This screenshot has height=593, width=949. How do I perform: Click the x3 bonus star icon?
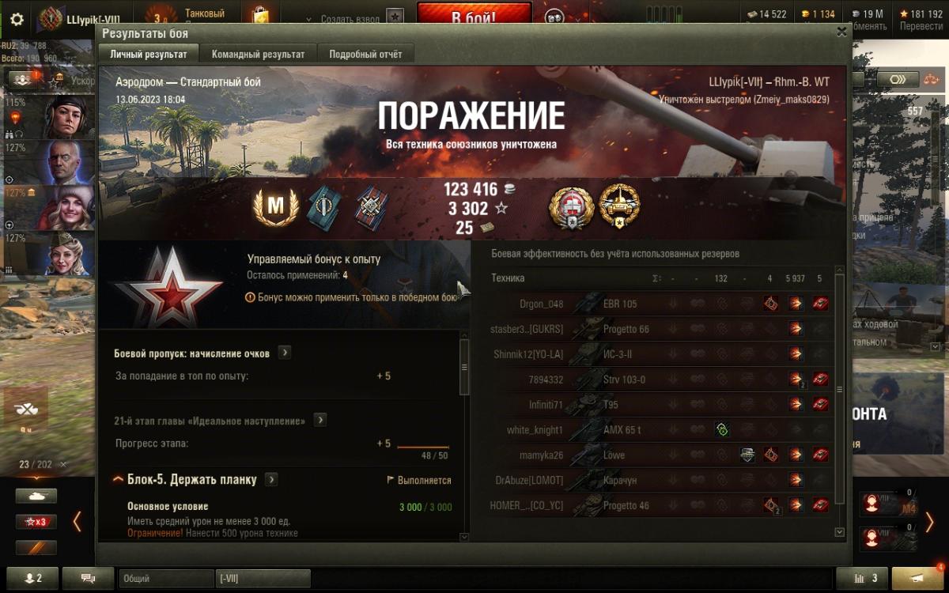click(x=36, y=522)
